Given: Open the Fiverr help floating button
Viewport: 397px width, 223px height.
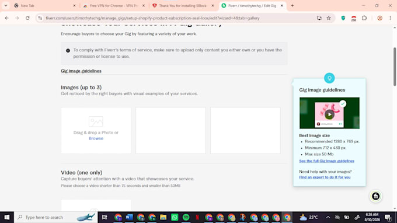Looking at the screenshot, I should click(x=375, y=196).
